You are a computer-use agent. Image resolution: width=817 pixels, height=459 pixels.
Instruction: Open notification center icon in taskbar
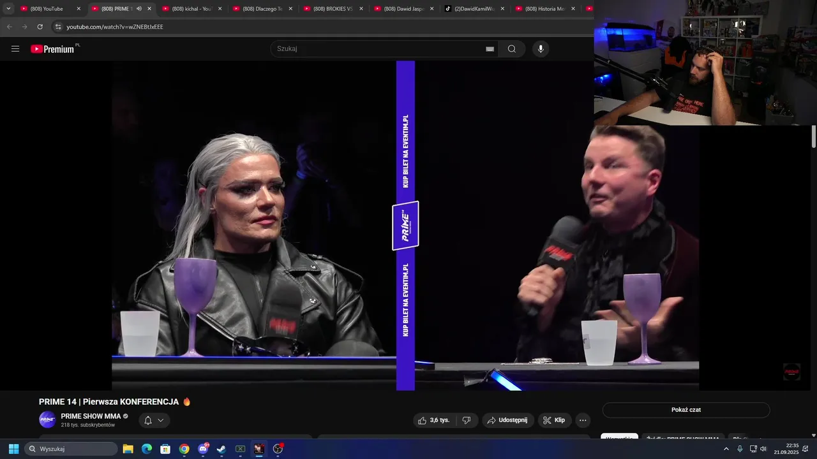click(x=806, y=449)
